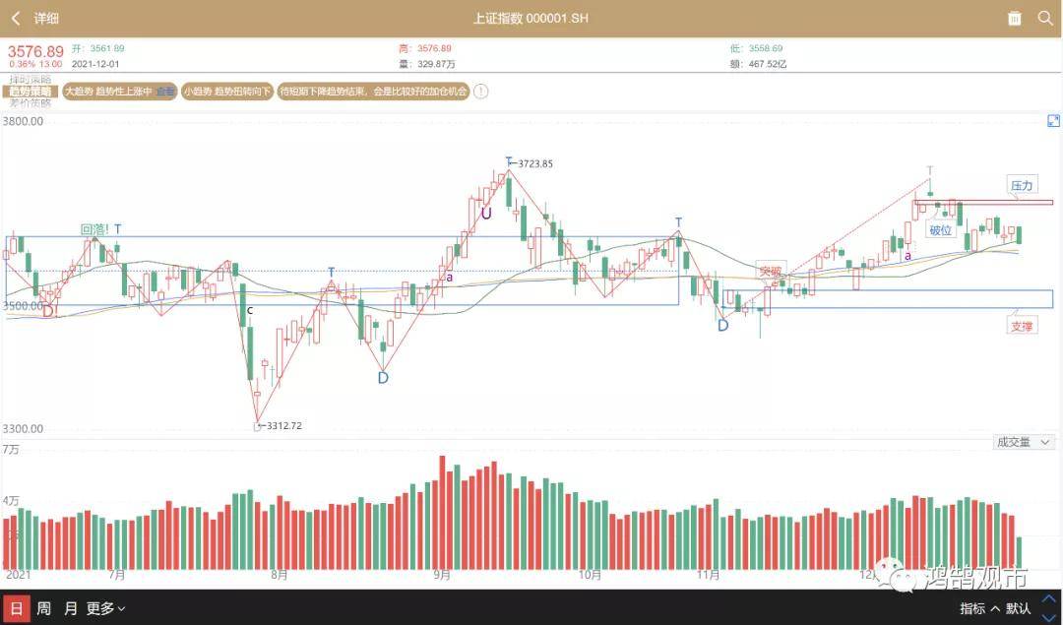Viewport: 1063px width, 625px height.
Task: Switch to 差价策略 strategy
Action: point(30,102)
